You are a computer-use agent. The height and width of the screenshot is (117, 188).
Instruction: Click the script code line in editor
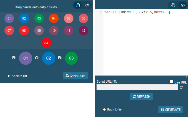(x=137, y=12)
